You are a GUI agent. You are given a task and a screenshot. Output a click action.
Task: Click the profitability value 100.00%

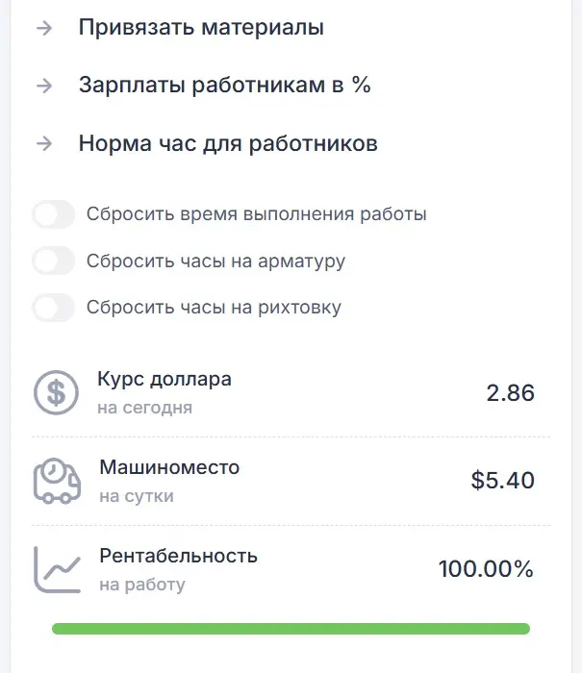[x=486, y=569]
